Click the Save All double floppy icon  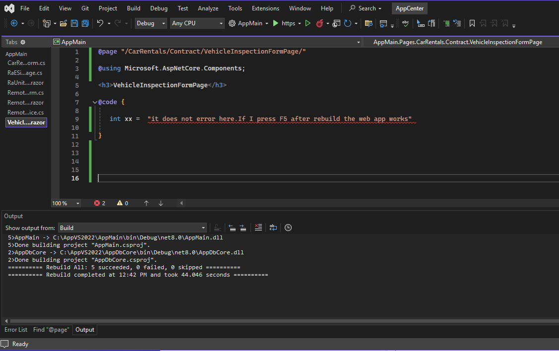click(85, 23)
